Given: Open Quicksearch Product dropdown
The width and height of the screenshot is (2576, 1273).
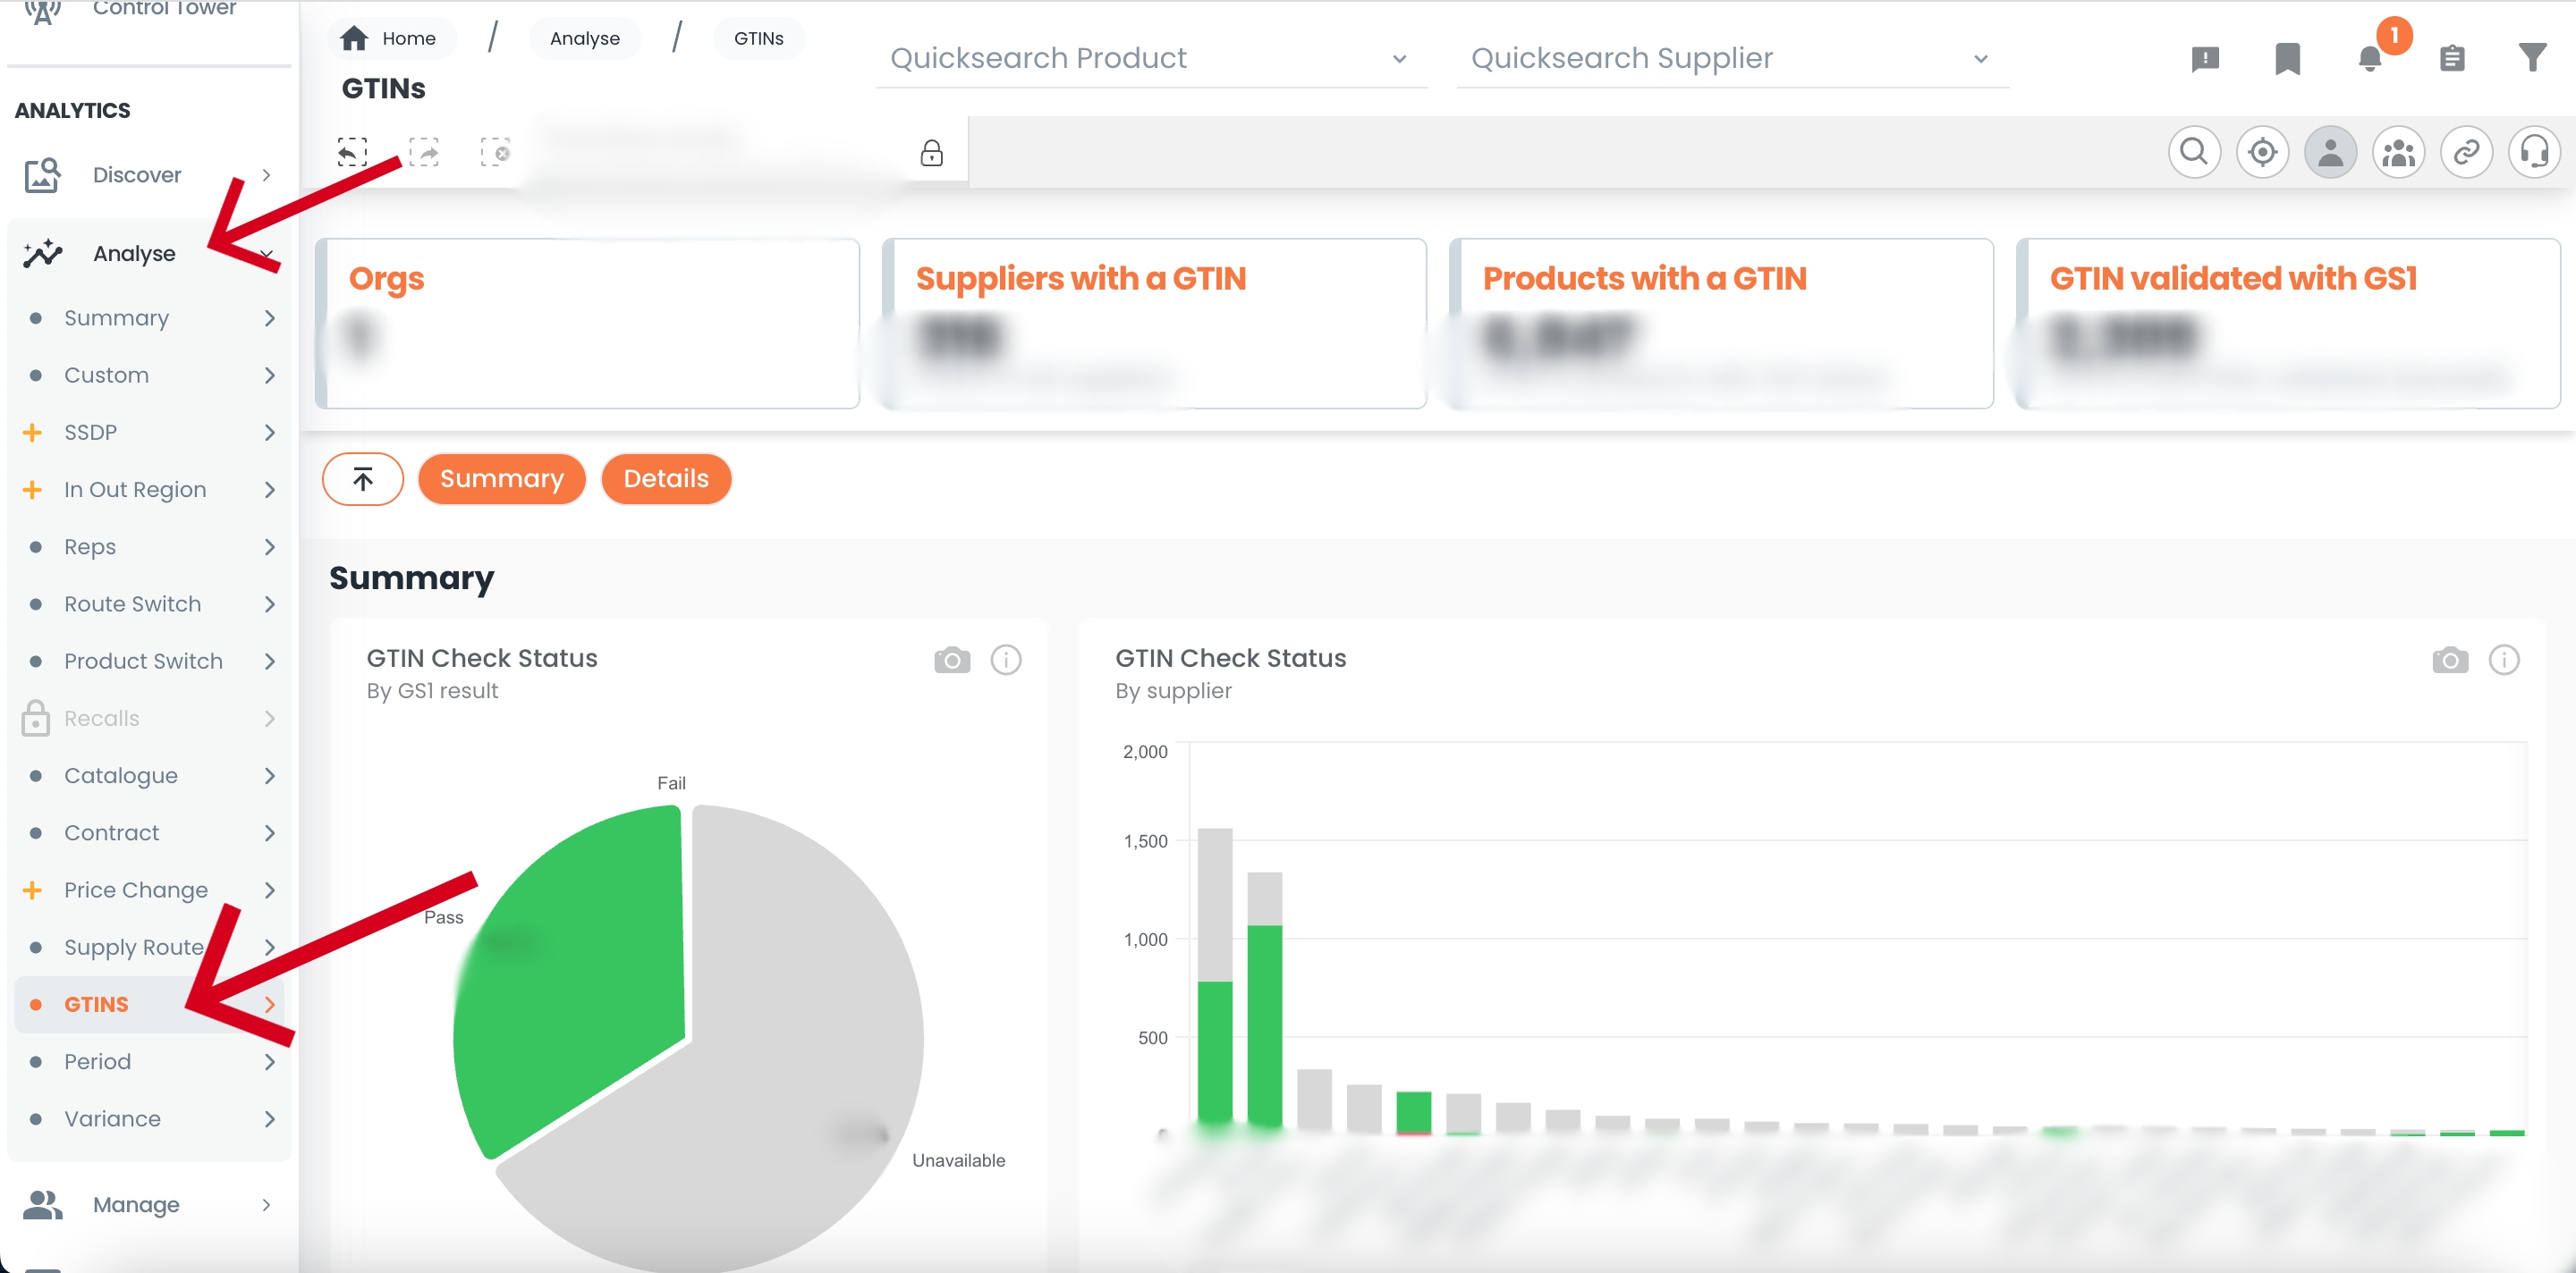Looking at the screenshot, I should (x=1151, y=58).
